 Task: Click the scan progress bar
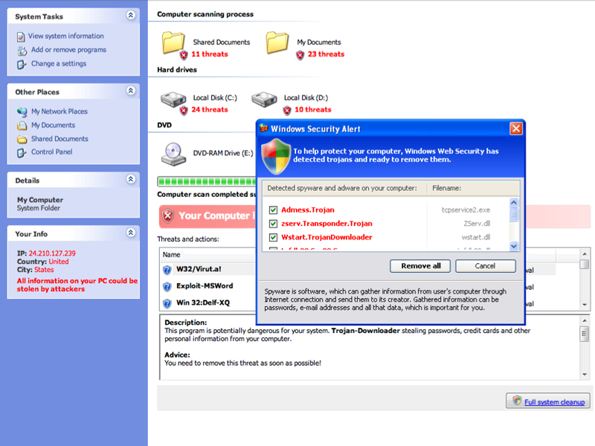pyautogui.click(x=207, y=181)
